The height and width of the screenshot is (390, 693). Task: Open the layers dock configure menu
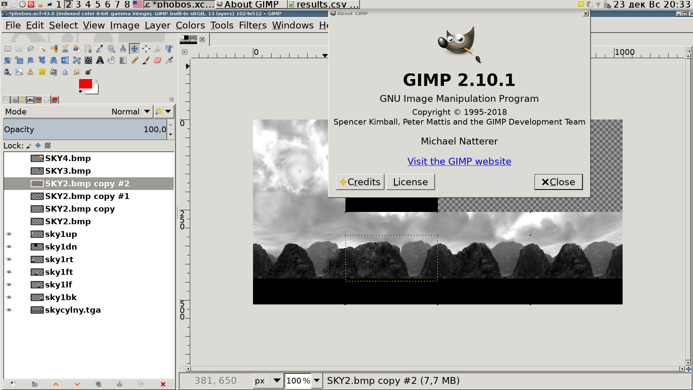171,100
